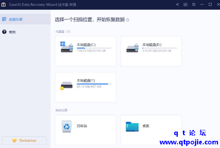Click the share icon in title bar
Screen dimensions: 220x148
click(x=177, y=4)
